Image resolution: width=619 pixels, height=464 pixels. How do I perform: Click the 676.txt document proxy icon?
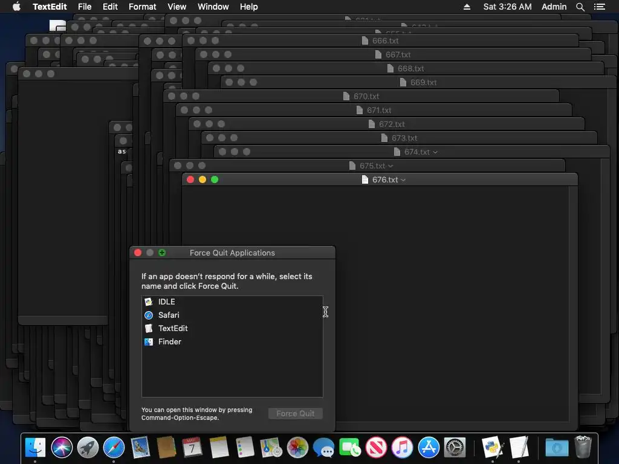(x=365, y=179)
